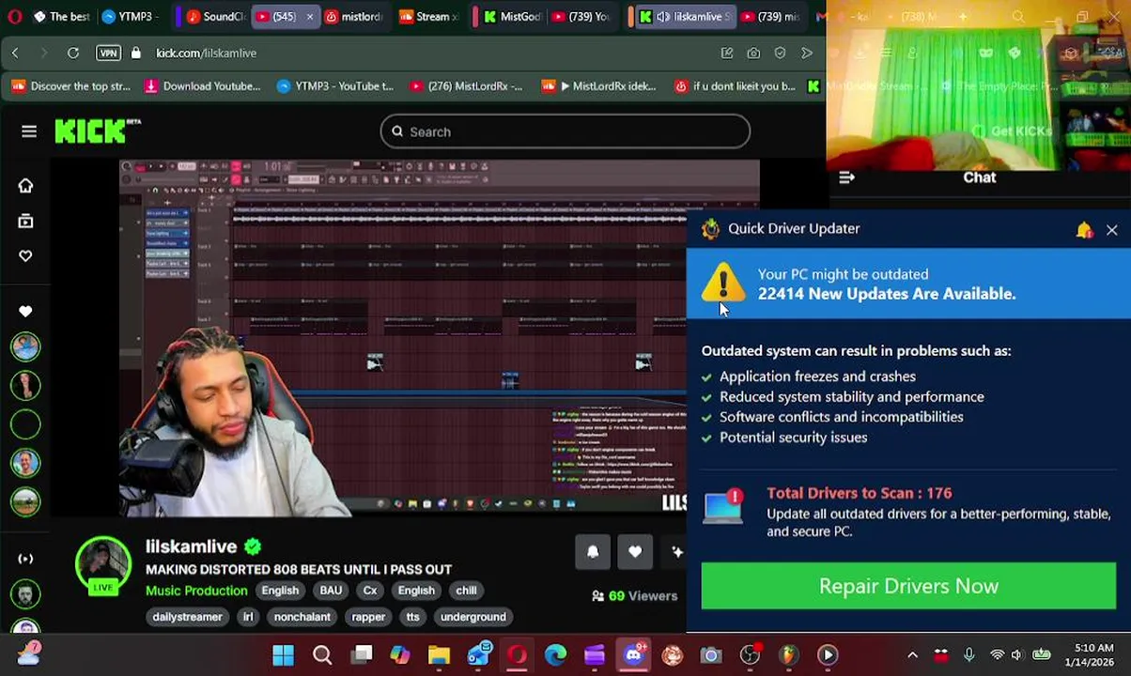Viewport: 1131px width, 676px height.
Task: Show hidden system tray icons
Action: coord(912,654)
